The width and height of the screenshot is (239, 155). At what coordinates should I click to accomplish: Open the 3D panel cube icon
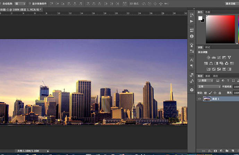192,89
